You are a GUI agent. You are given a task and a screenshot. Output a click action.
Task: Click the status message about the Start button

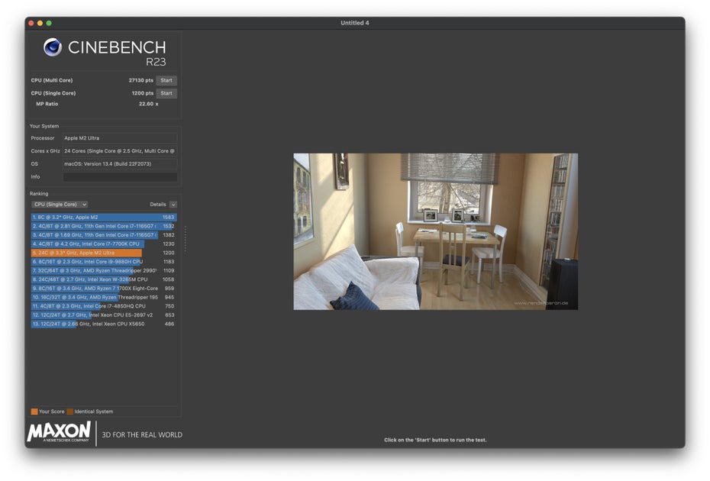click(435, 440)
